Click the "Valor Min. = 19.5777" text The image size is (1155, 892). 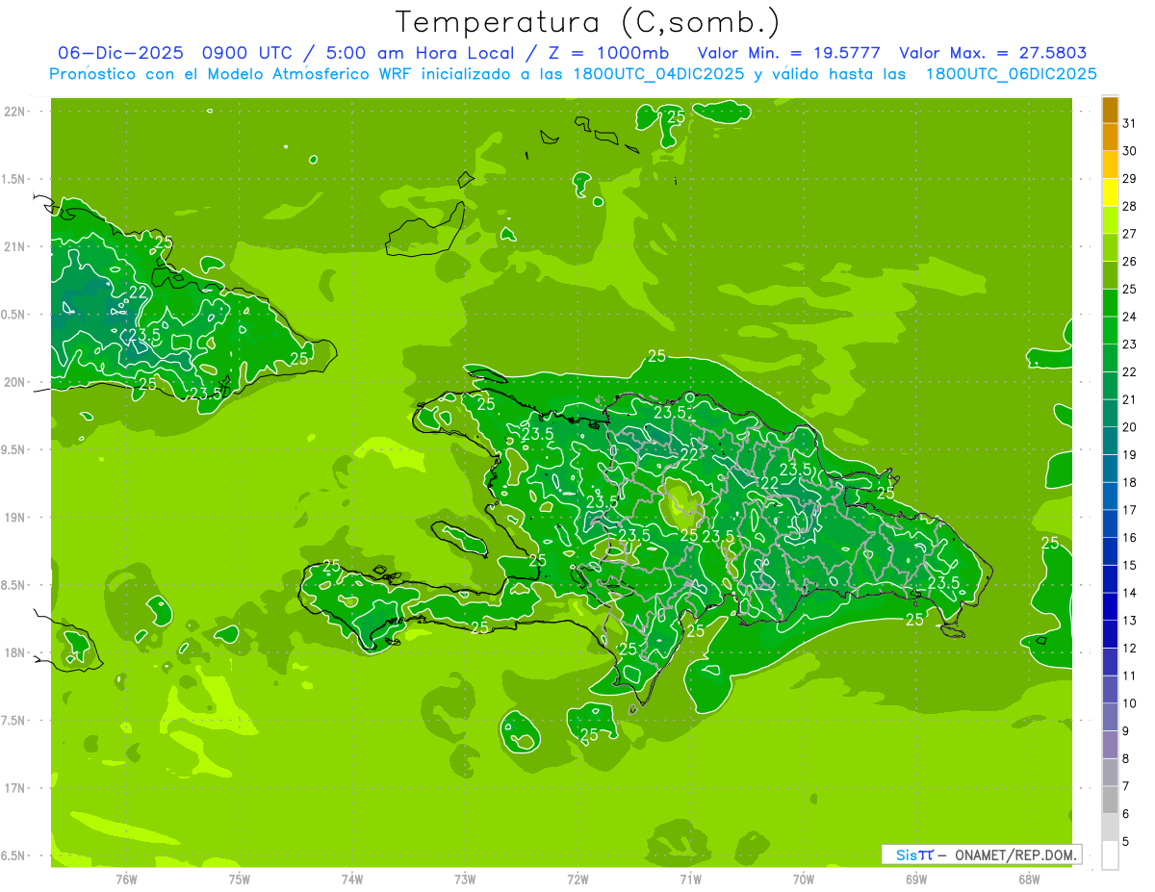tap(788, 53)
